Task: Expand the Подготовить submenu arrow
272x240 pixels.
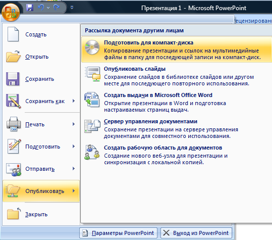Action: 74,146
